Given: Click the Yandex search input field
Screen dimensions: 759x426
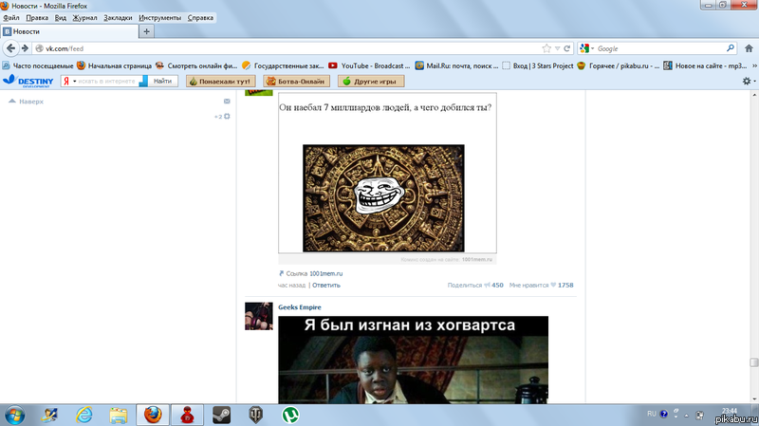Looking at the screenshot, I should (x=106, y=82).
